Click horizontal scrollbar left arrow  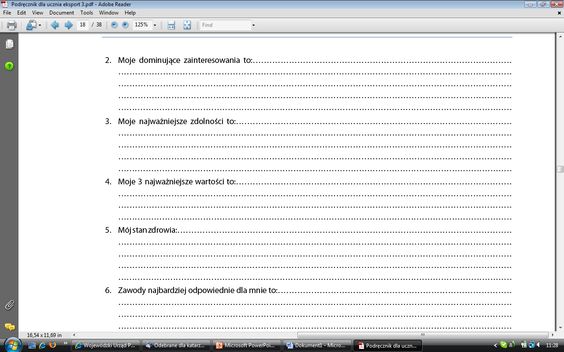pyautogui.click(x=74, y=335)
